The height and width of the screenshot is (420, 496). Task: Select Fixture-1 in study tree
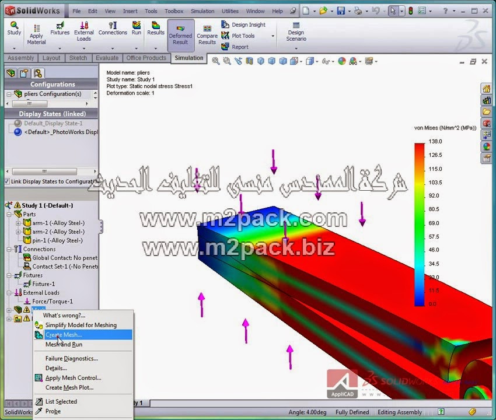(43, 284)
